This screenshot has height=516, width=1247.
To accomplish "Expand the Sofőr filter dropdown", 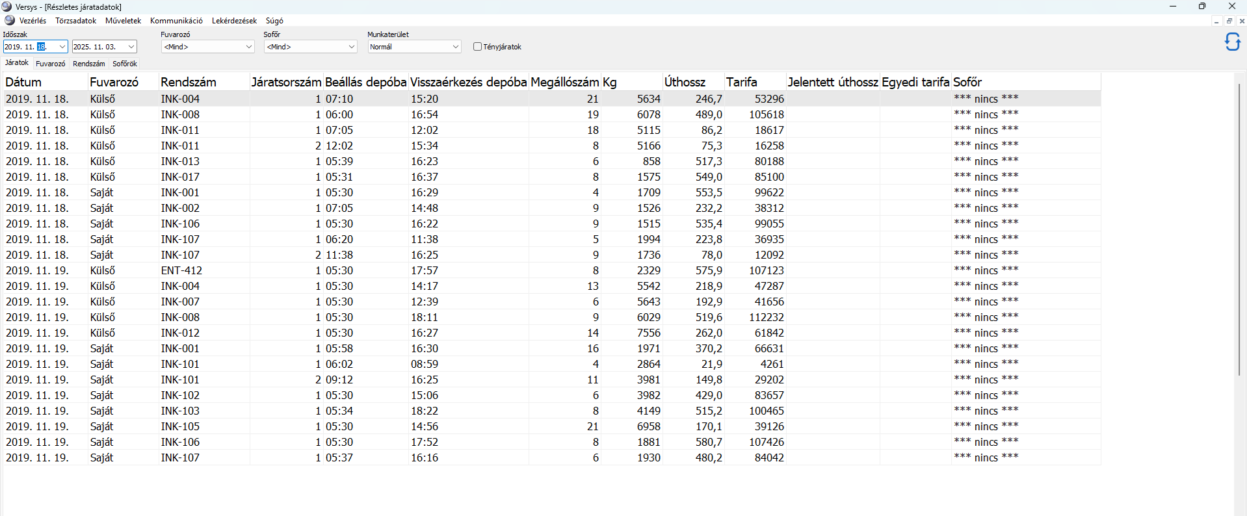I will coord(351,47).
